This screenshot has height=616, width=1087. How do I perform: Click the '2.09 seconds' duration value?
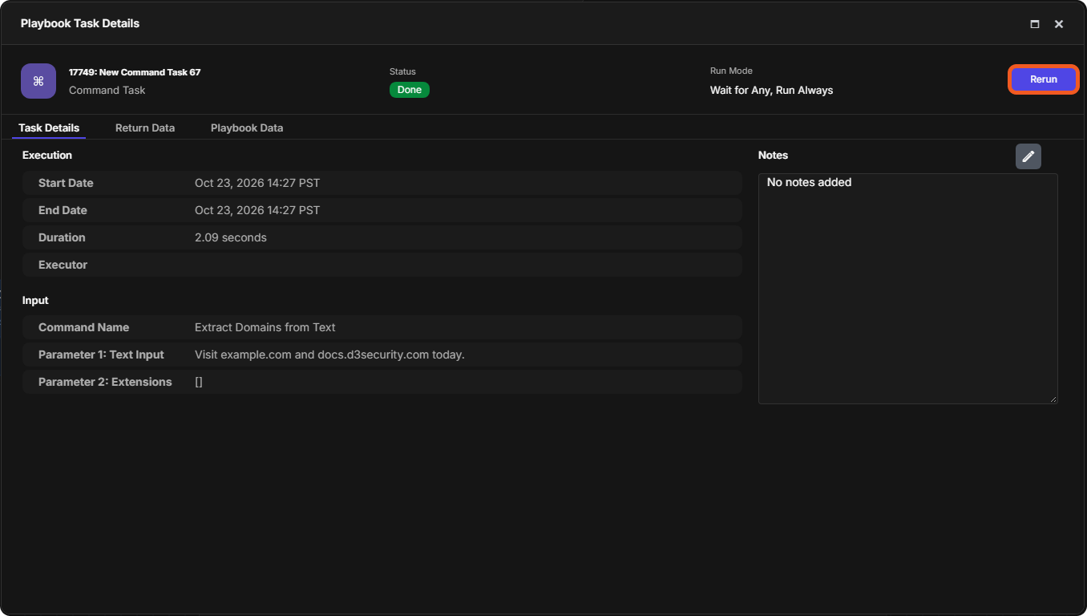(231, 237)
